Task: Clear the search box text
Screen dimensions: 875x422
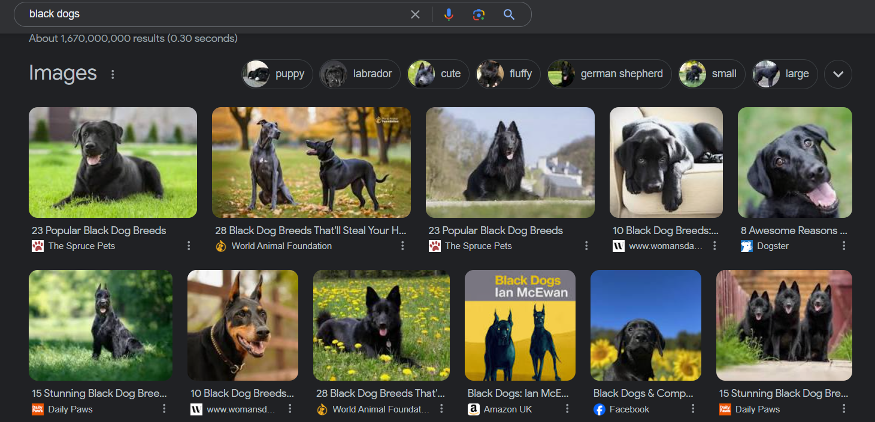Action: (x=415, y=14)
